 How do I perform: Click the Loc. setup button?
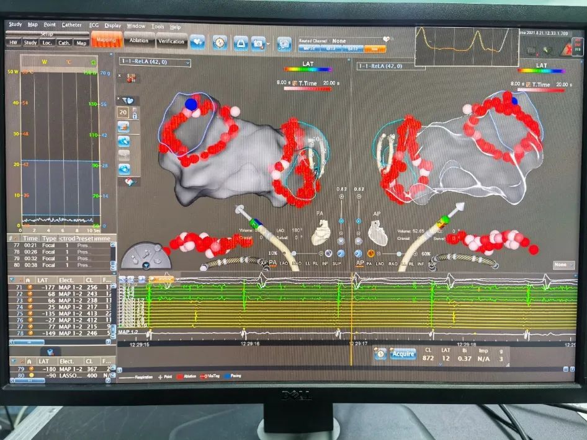point(47,43)
